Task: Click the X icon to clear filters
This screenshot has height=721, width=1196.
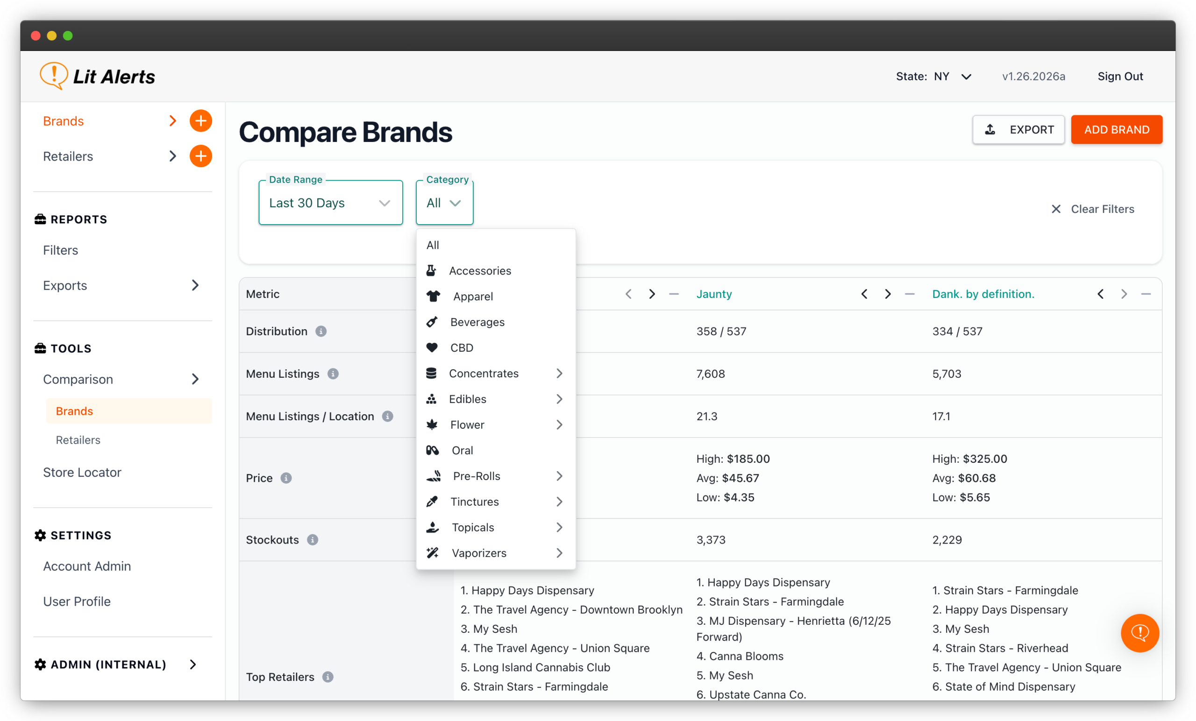Action: click(x=1056, y=209)
